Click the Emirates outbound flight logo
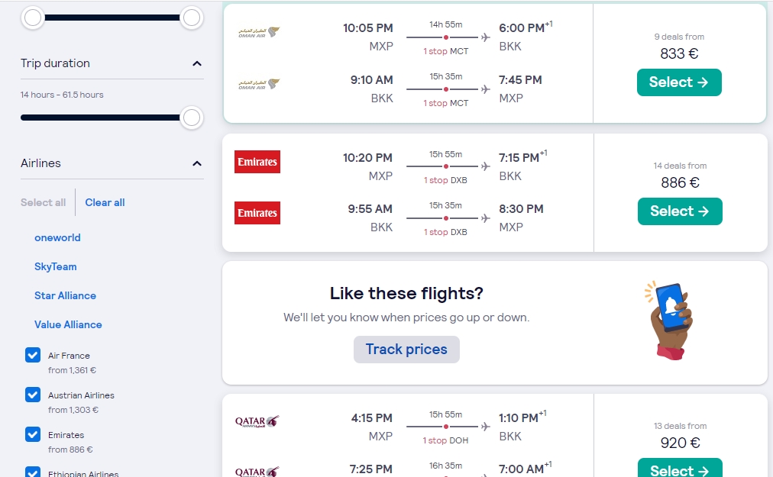Image resolution: width=773 pixels, height=477 pixels. tap(257, 162)
